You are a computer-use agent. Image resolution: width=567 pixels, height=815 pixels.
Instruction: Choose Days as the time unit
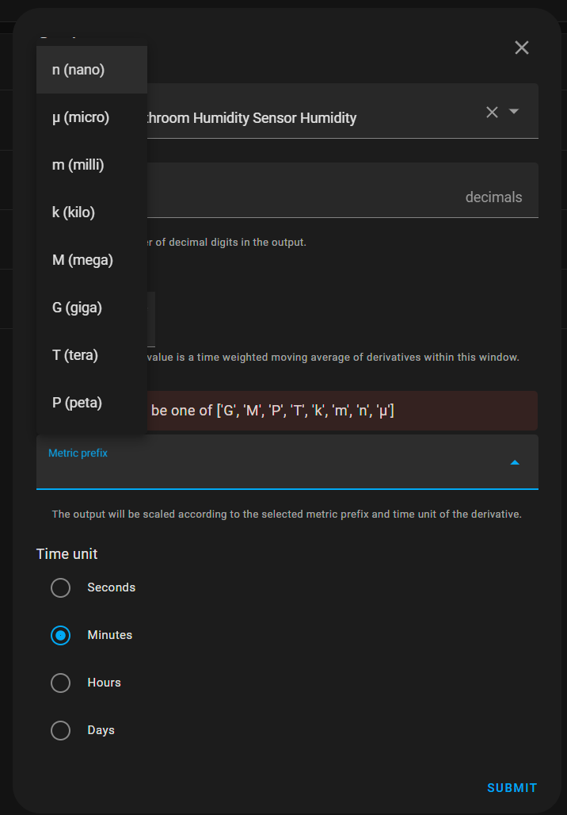[x=60, y=730]
